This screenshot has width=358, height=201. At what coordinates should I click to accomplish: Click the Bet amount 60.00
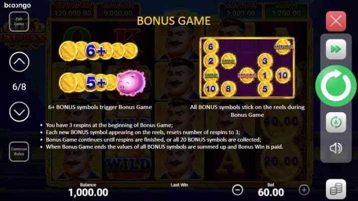pyautogui.click(x=271, y=192)
